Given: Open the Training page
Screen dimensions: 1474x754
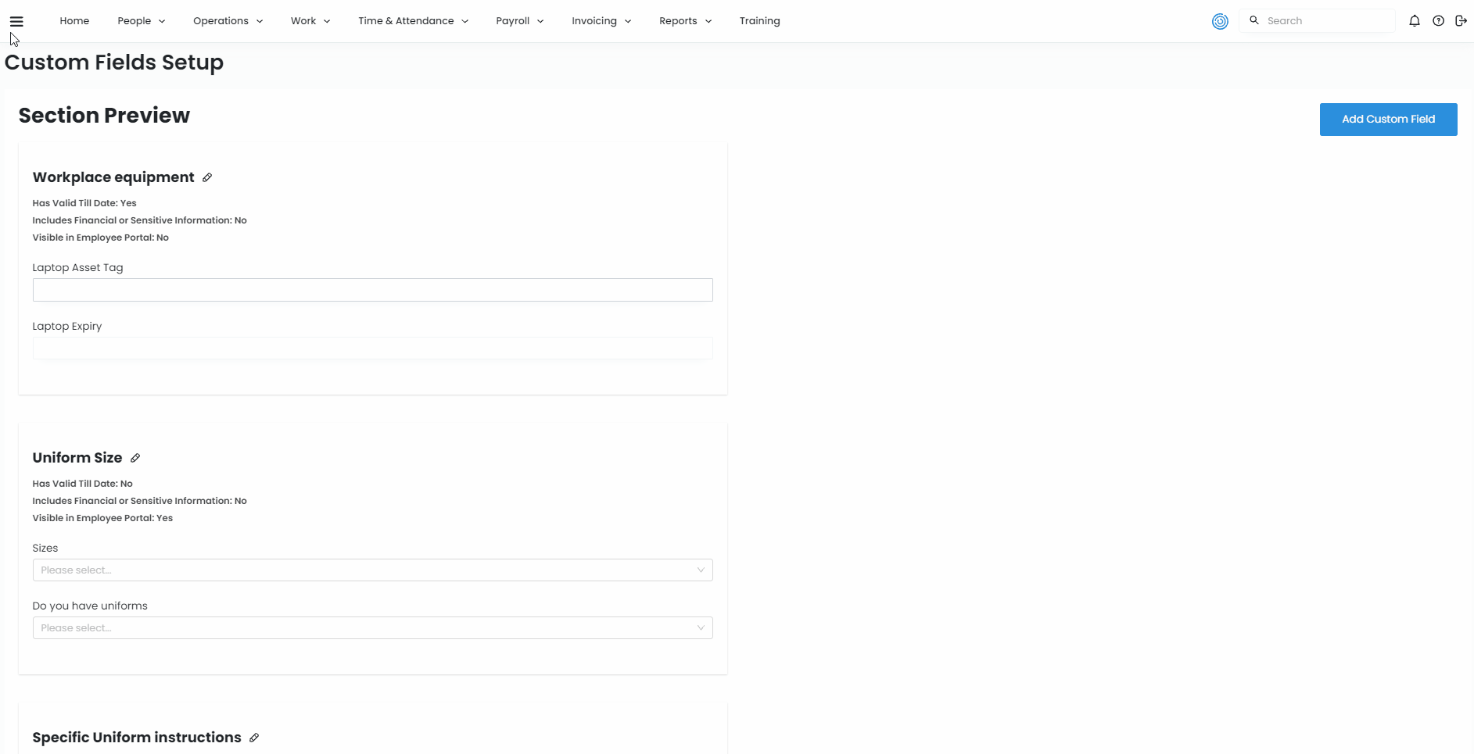Looking at the screenshot, I should click(759, 21).
